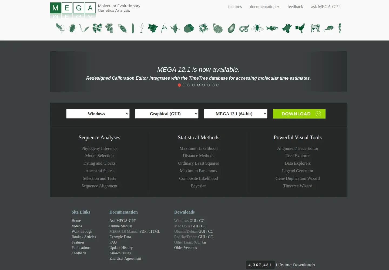389x270 pixels.
Task: Open Bayesian methods link
Action: 199,186
